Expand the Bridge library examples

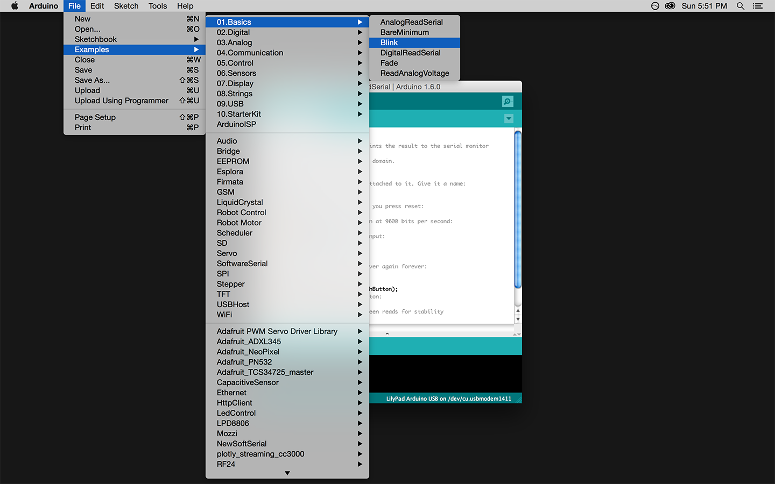click(287, 151)
